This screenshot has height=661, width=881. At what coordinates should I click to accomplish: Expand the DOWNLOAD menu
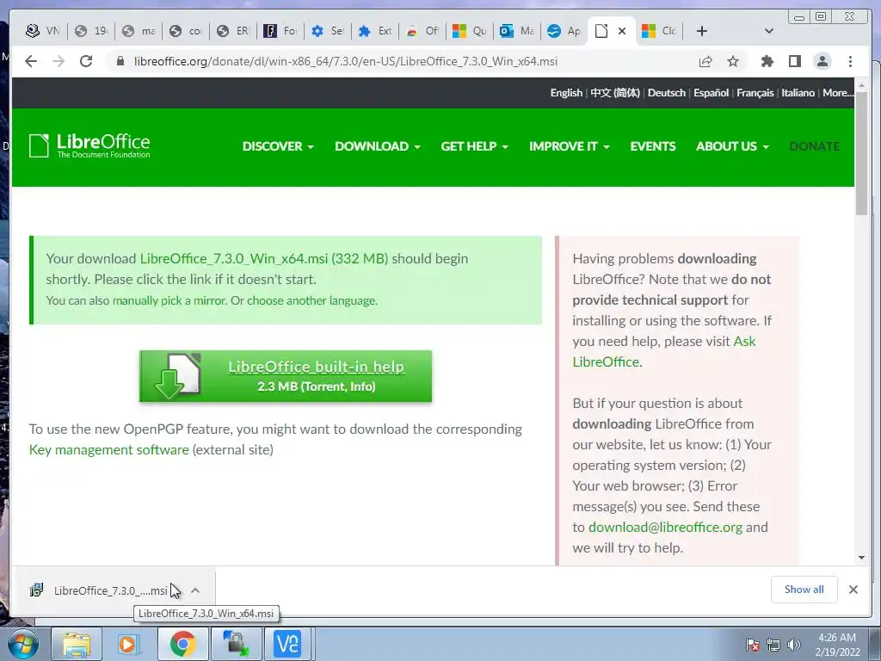coord(378,146)
